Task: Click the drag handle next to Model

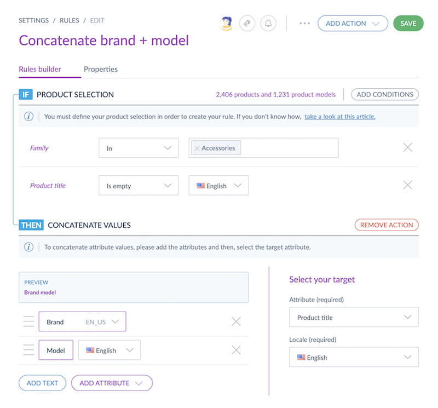Action: pyautogui.click(x=28, y=350)
